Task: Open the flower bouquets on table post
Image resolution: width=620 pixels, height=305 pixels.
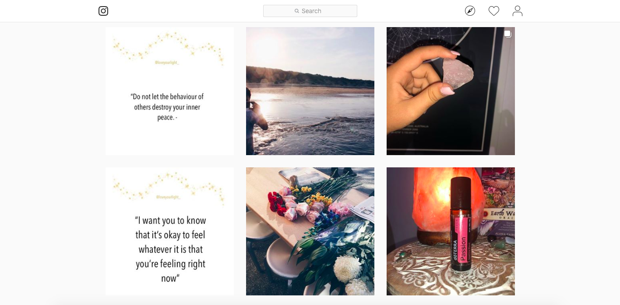Action: click(310, 231)
